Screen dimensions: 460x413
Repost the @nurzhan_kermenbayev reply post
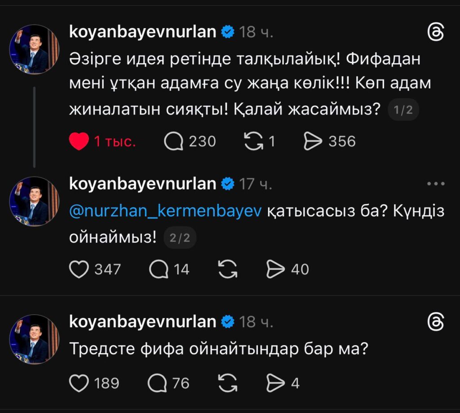click(x=227, y=269)
